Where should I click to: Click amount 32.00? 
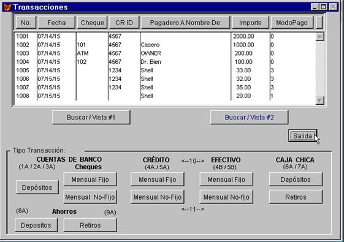pyautogui.click(x=243, y=79)
